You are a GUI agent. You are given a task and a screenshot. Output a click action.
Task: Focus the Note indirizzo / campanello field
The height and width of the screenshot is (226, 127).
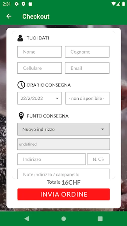coord(64,174)
